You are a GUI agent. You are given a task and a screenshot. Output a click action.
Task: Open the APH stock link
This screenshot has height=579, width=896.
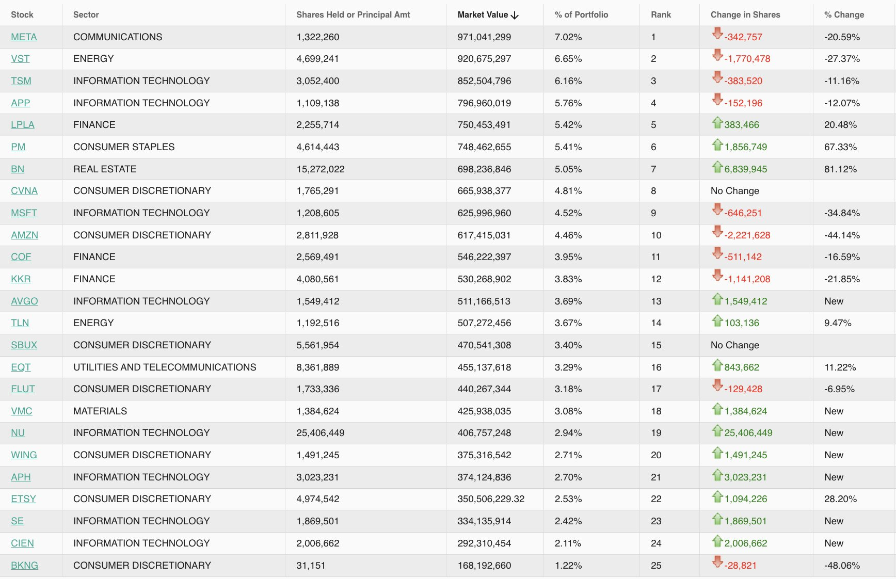[21, 477]
